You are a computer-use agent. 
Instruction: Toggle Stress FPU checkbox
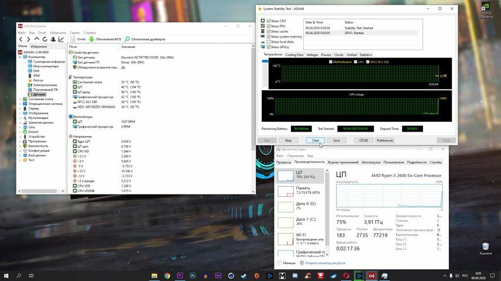tap(269, 26)
